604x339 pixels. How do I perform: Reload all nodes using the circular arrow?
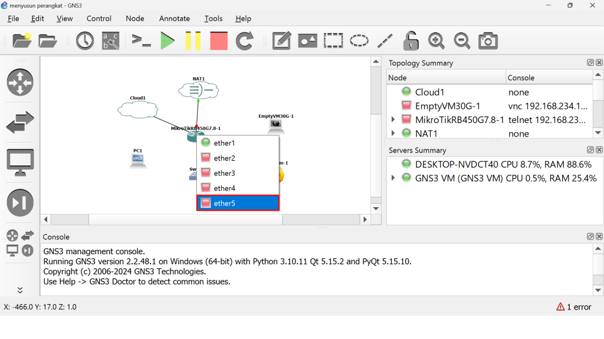(x=244, y=41)
